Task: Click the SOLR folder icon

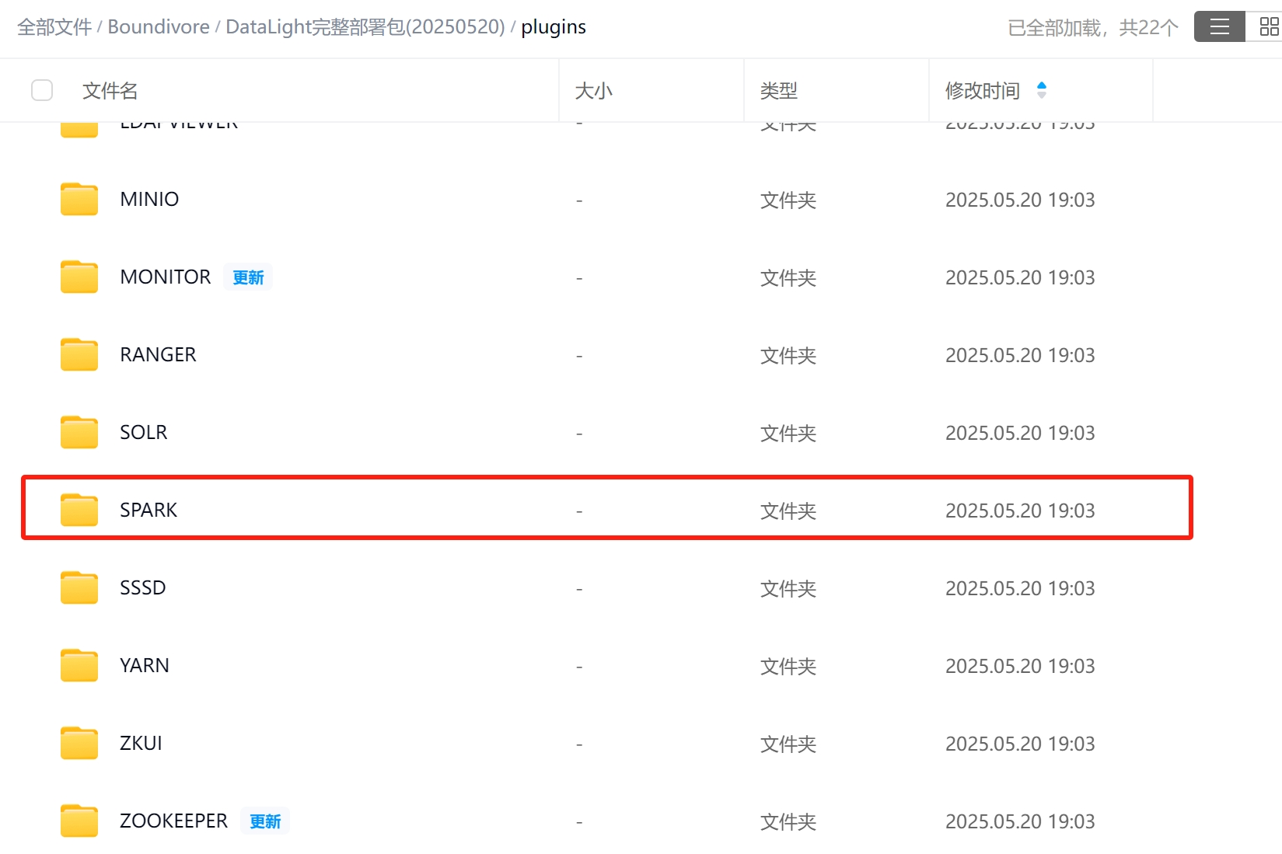Action: tap(79, 432)
